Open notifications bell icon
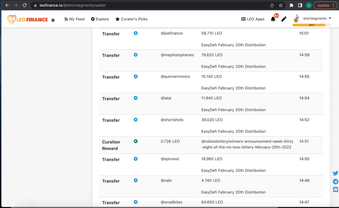339x208 pixels. click(273, 19)
